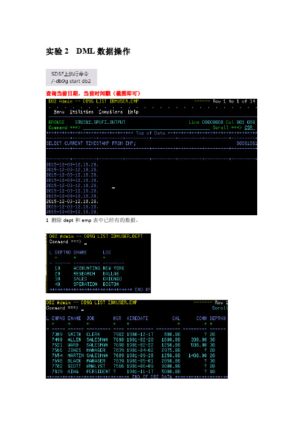Select employee WARD in the EMP list
The height and width of the screenshot is (428, 303).
click(x=73, y=345)
